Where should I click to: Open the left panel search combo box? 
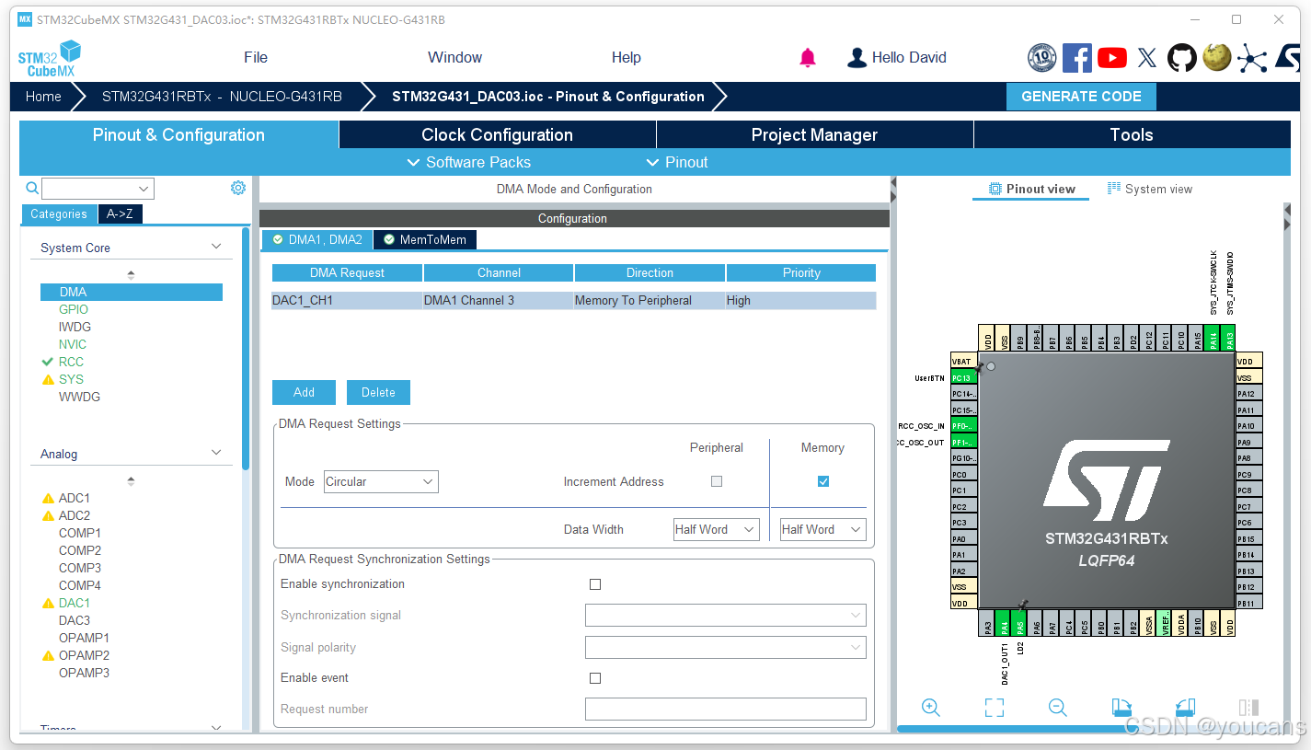[x=98, y=189]
